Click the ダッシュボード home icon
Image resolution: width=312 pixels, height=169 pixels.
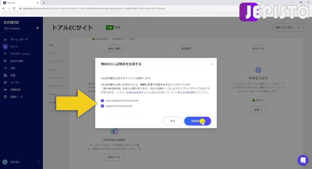[5, 39]
